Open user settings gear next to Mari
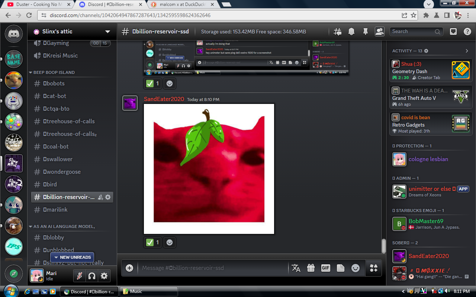476x297 pixels. click(x=104, y=276)
